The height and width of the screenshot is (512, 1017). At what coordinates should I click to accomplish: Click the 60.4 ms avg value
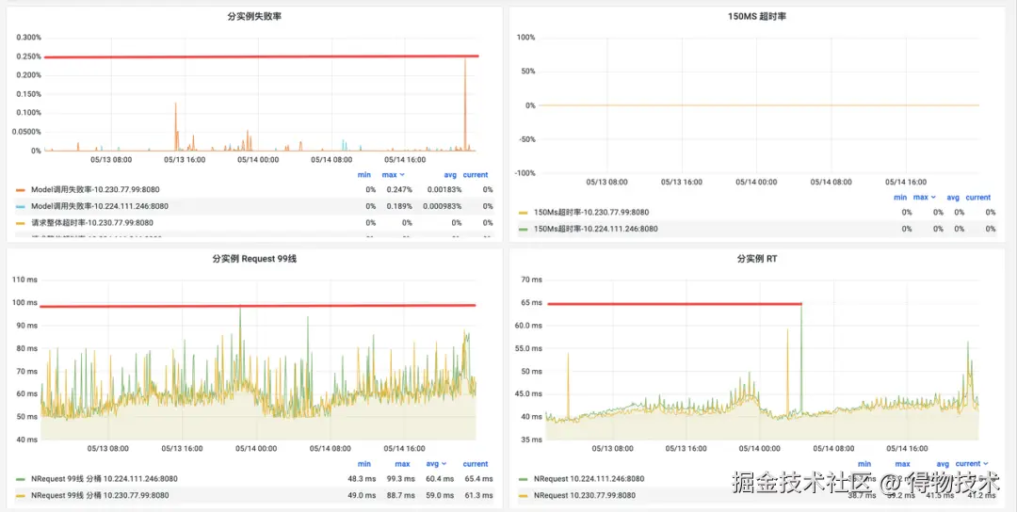(439, 479)
